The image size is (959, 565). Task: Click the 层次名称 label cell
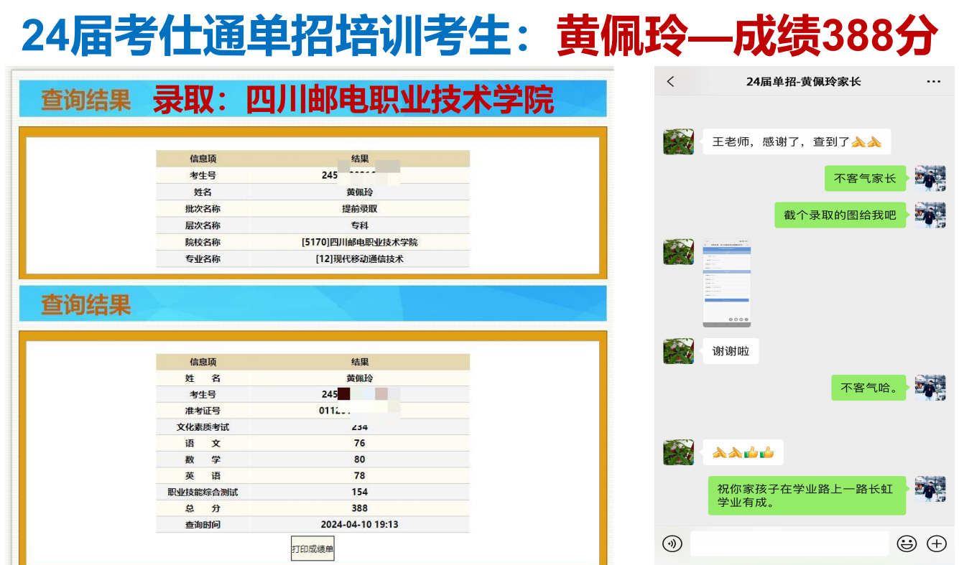coord(203,225)
